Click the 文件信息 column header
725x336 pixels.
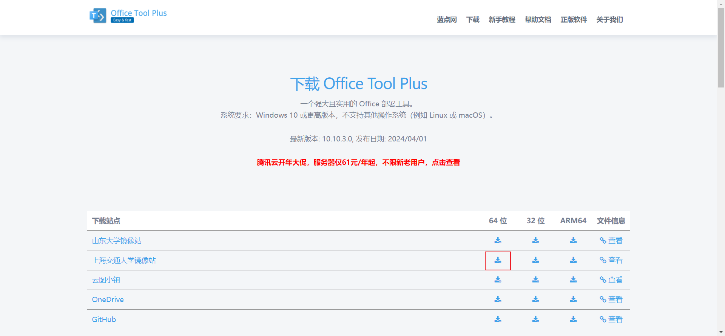tap(611, 221)
